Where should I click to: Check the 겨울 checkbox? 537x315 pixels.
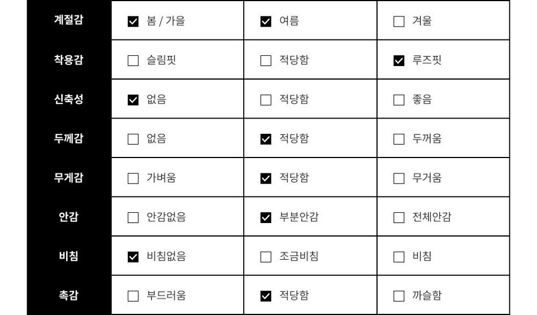click(399, 21)
